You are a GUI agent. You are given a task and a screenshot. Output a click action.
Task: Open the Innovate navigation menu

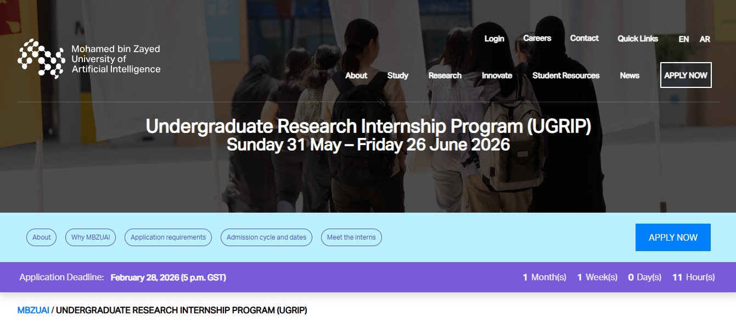pos(497,75)
